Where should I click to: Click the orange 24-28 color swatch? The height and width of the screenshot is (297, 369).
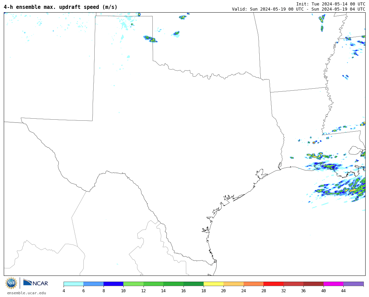click(254, 284)
